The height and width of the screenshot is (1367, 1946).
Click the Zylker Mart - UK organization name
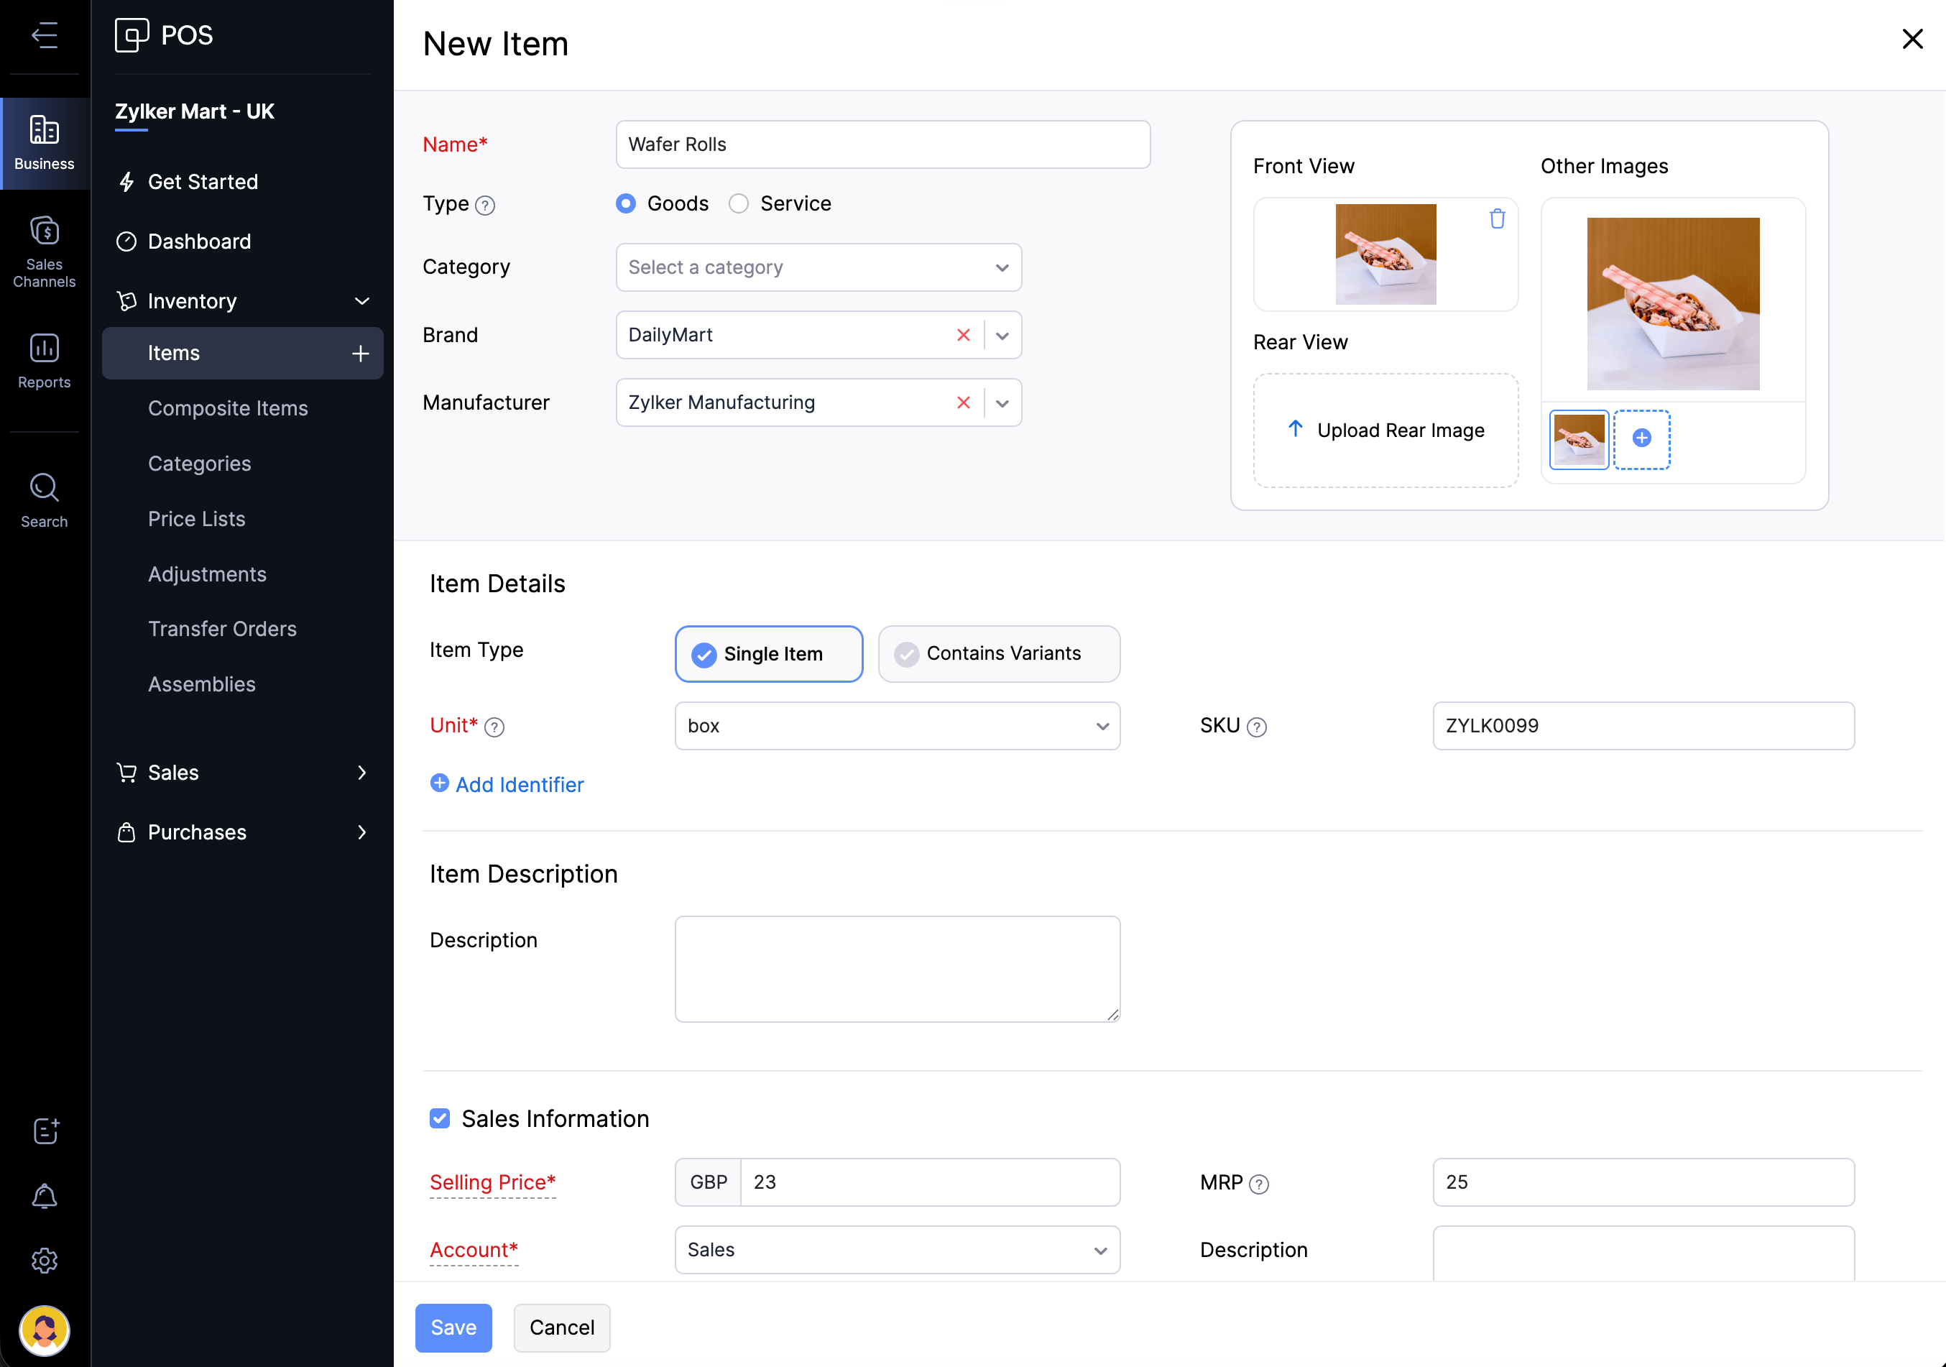coord(194,111)
